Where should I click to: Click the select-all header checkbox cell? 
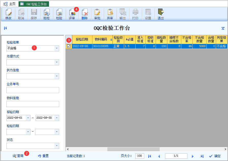(x=69, y=39)
